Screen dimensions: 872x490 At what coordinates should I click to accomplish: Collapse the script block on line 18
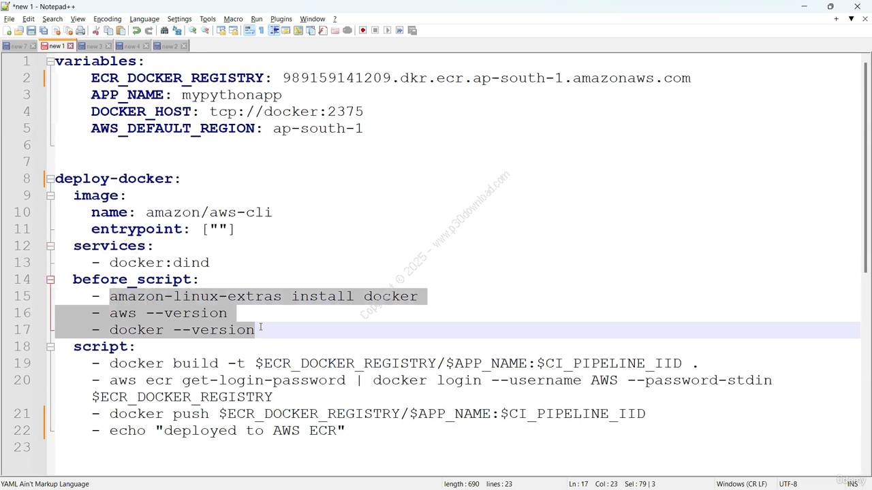coord(50,346)
